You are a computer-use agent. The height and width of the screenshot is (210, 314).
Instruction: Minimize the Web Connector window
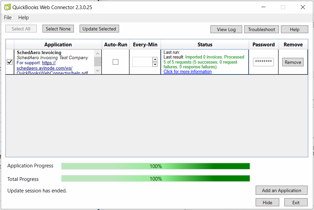(263, 7)
